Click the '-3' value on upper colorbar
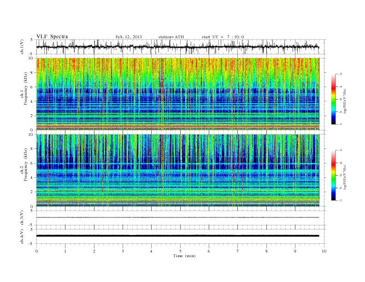 point(340,74)
